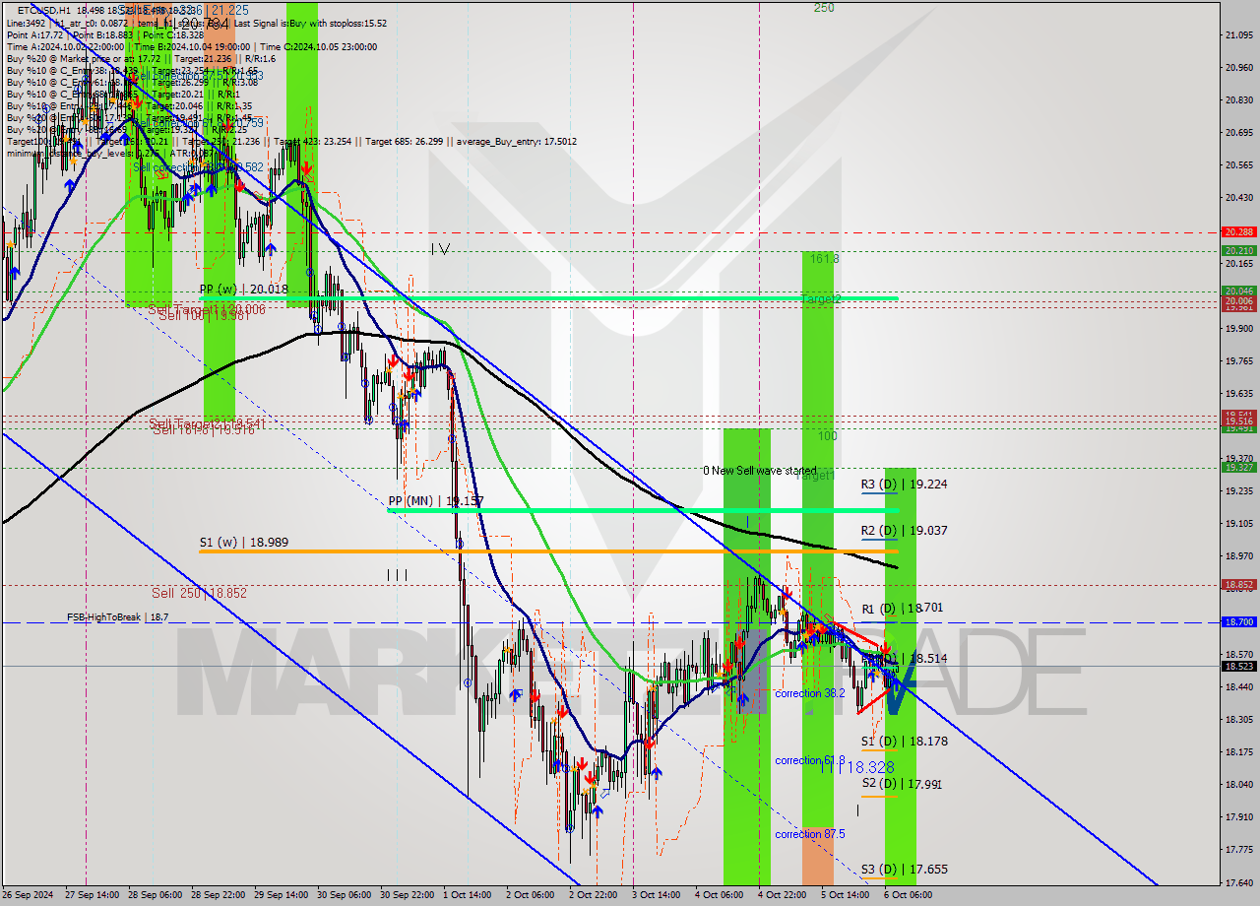Click the '161.8' Fibonacci label
This screenshot has width=1260, height=906.
tap(824, 259)
